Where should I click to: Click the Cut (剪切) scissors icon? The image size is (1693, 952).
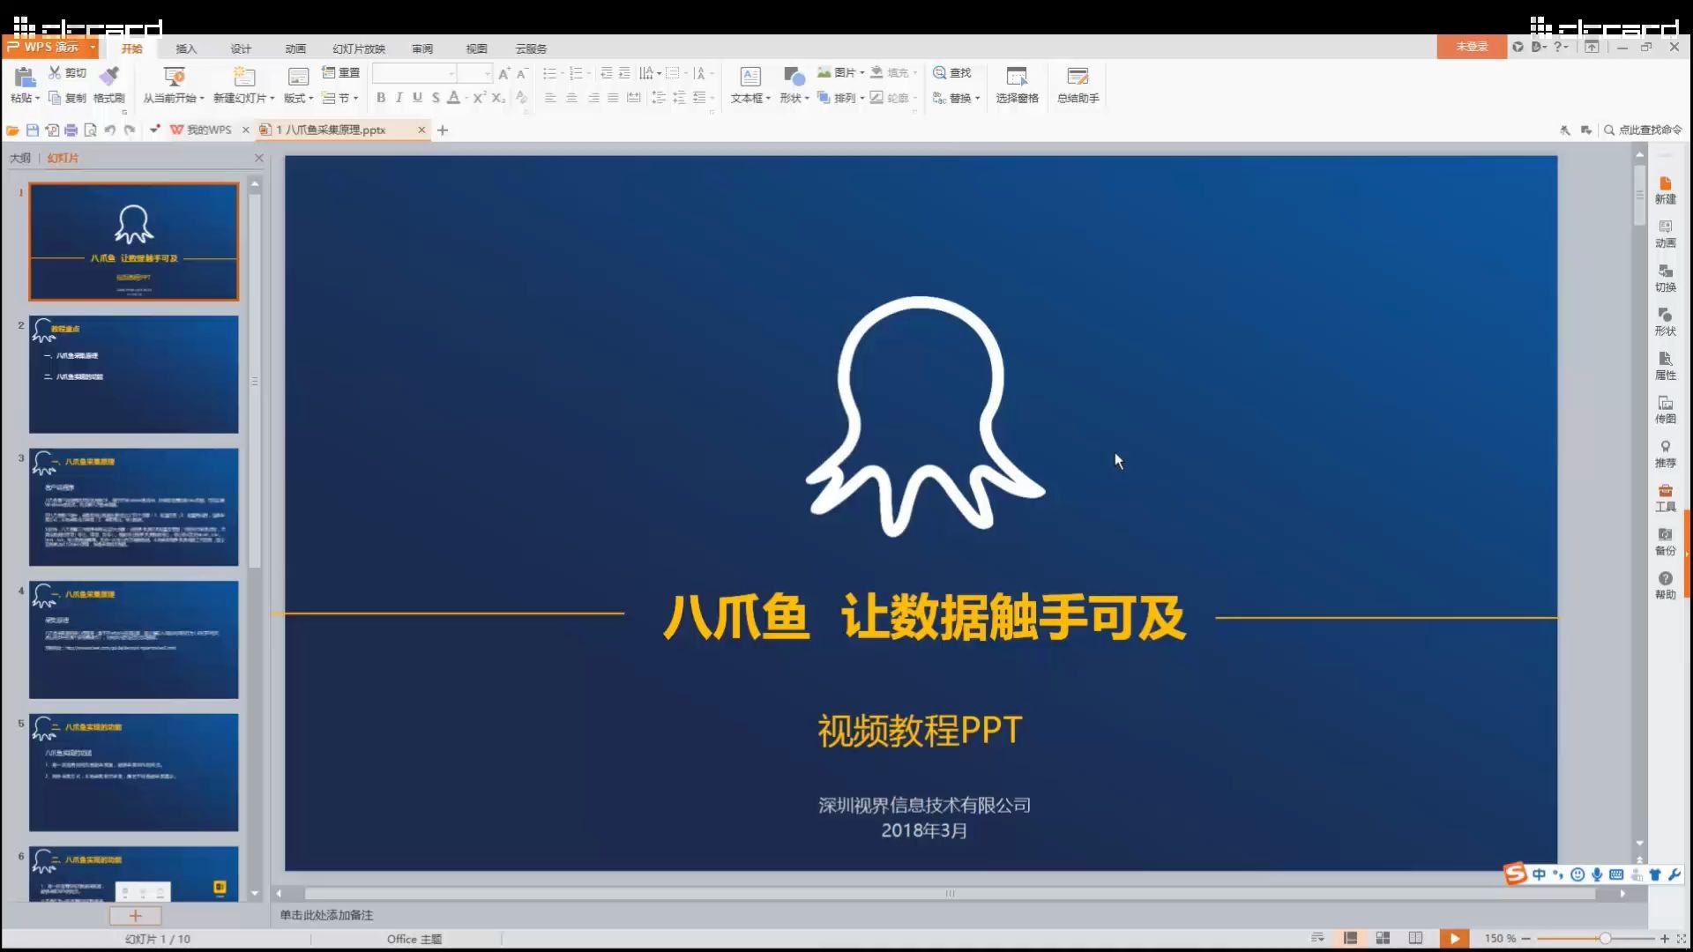pyautogui.click(x=56, y=72)
